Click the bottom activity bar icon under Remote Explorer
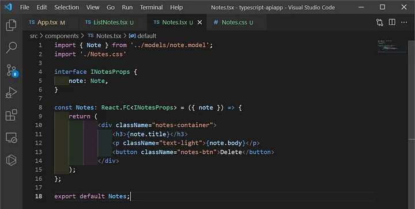The height and width of the screenshot is (209, 415). click(x=11, y=160)
